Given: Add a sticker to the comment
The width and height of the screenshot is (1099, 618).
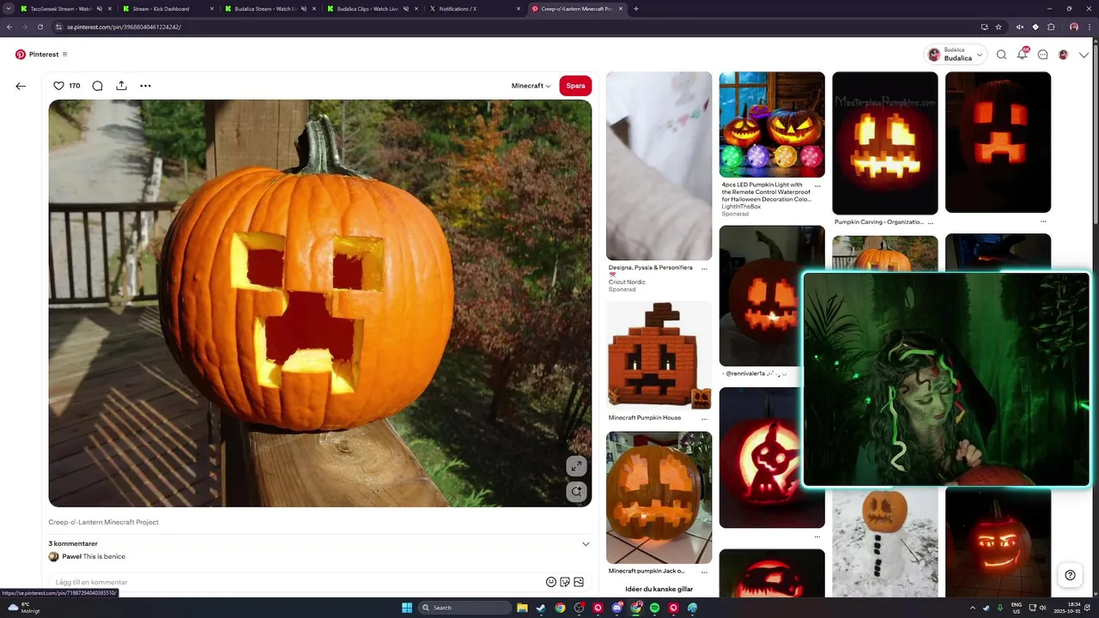Looking at the screenshot, I should coord(565,582).
